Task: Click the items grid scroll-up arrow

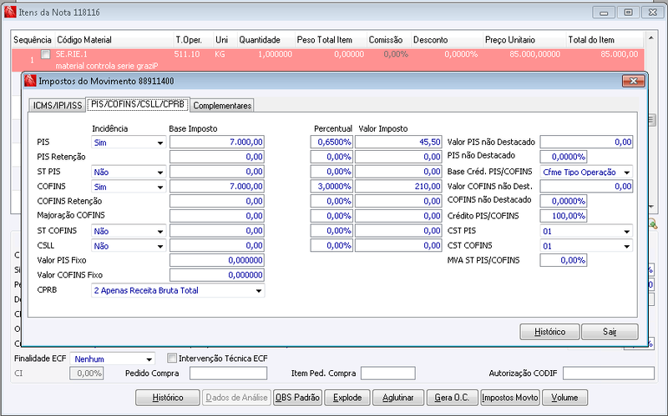Action: [x=651, y=38]
